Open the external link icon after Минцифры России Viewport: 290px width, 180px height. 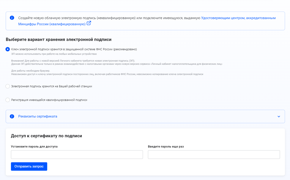click(89, 23)
